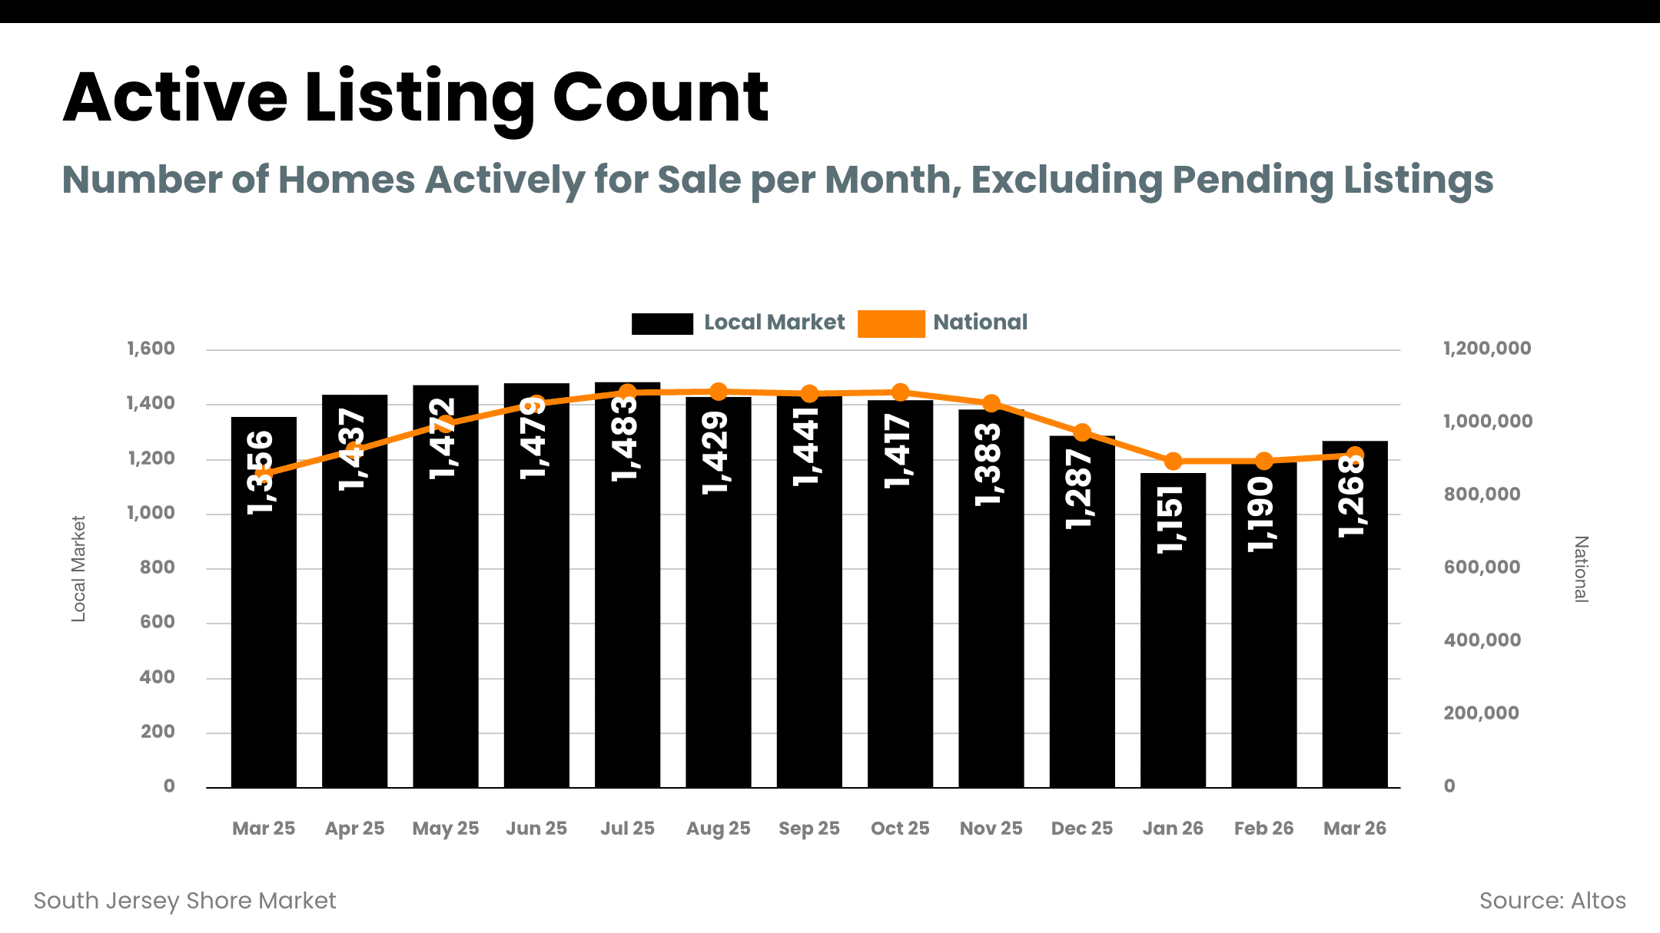Click the 1,600 left axis tick label
This screenshot has width=1660, height=933.
click(x=151, y=349)
